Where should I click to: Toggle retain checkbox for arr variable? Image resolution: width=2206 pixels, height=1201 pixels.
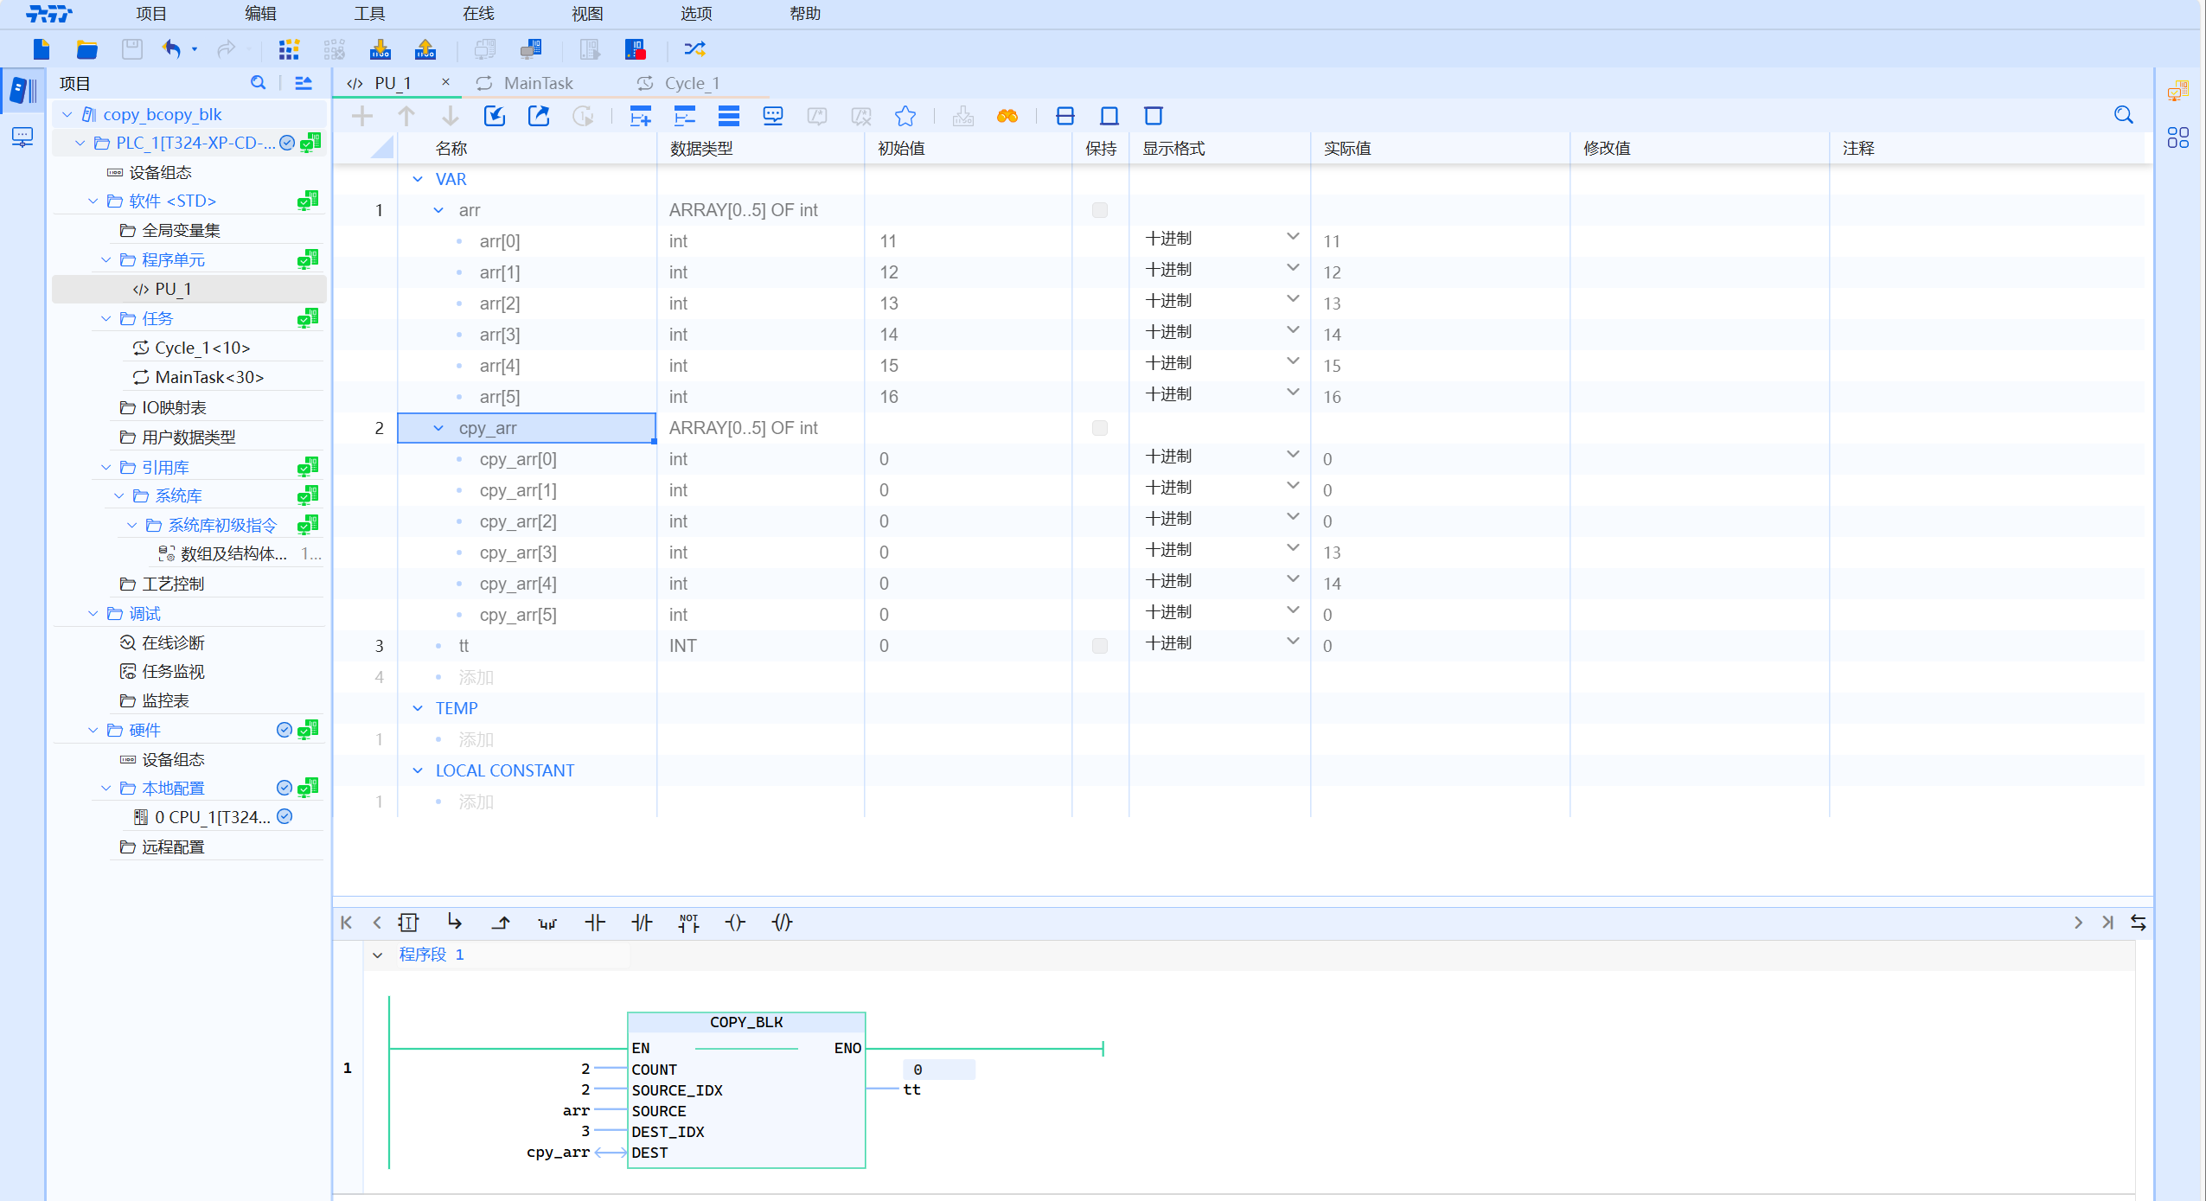(x=1099, y=210)
